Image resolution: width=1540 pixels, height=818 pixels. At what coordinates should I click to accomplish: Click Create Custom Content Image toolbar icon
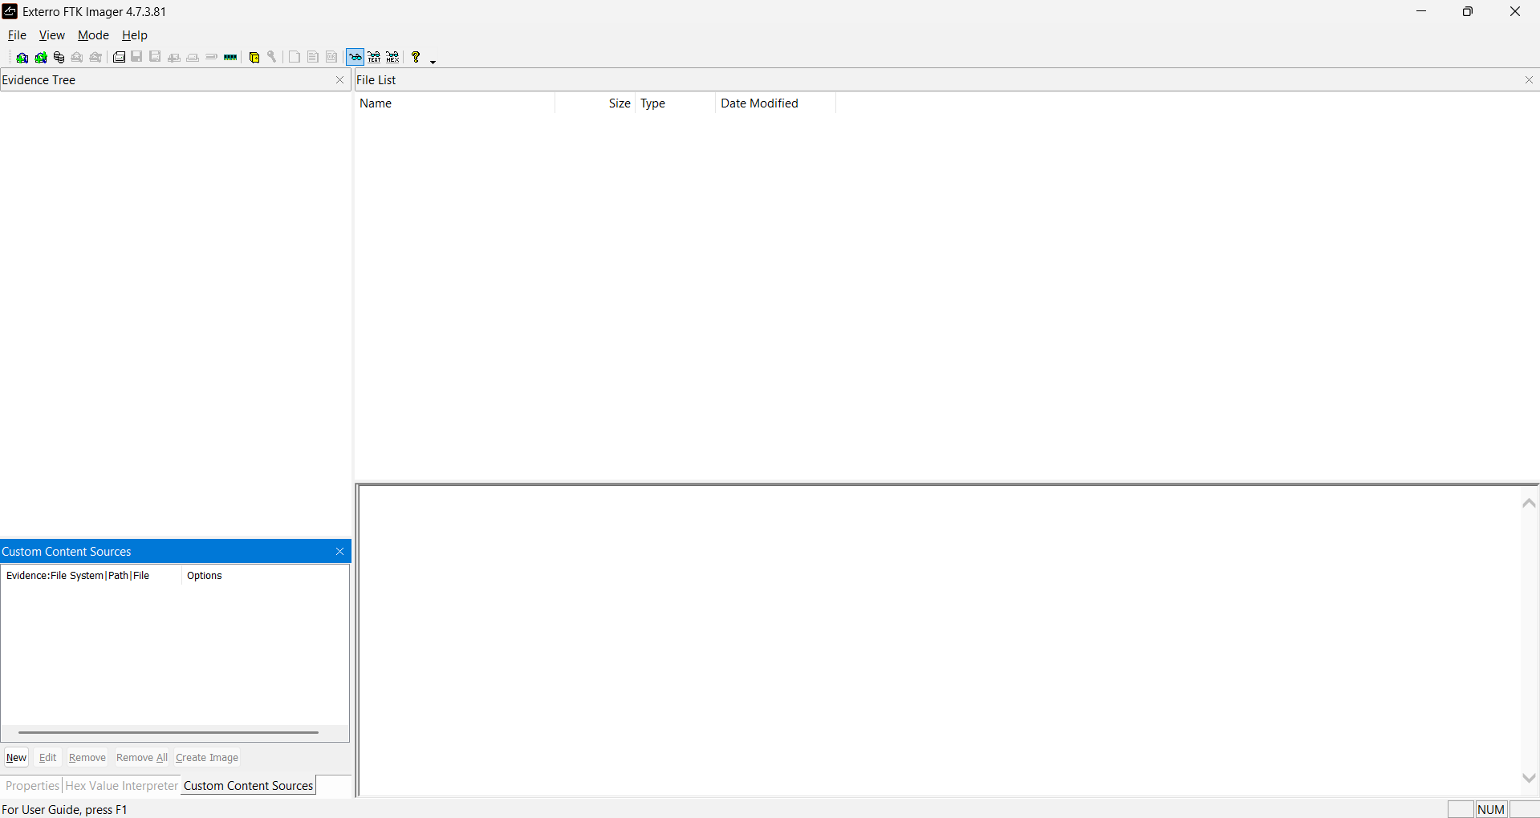click(x=193, y=57)
